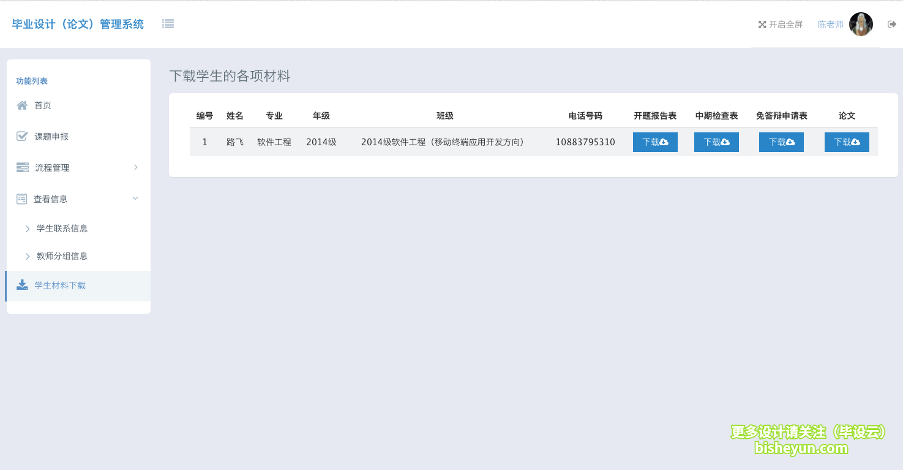Image resolution: width=903 pixels, height=470 pixels.
Task: Click the 陈老师 username link
Action: click(830, 24)
